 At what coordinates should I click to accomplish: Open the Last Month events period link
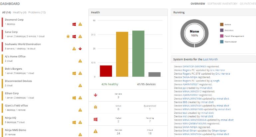click(210, 59)
